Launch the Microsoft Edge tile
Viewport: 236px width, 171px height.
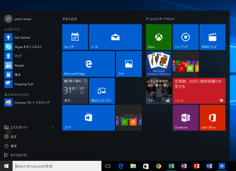point(89,64)
